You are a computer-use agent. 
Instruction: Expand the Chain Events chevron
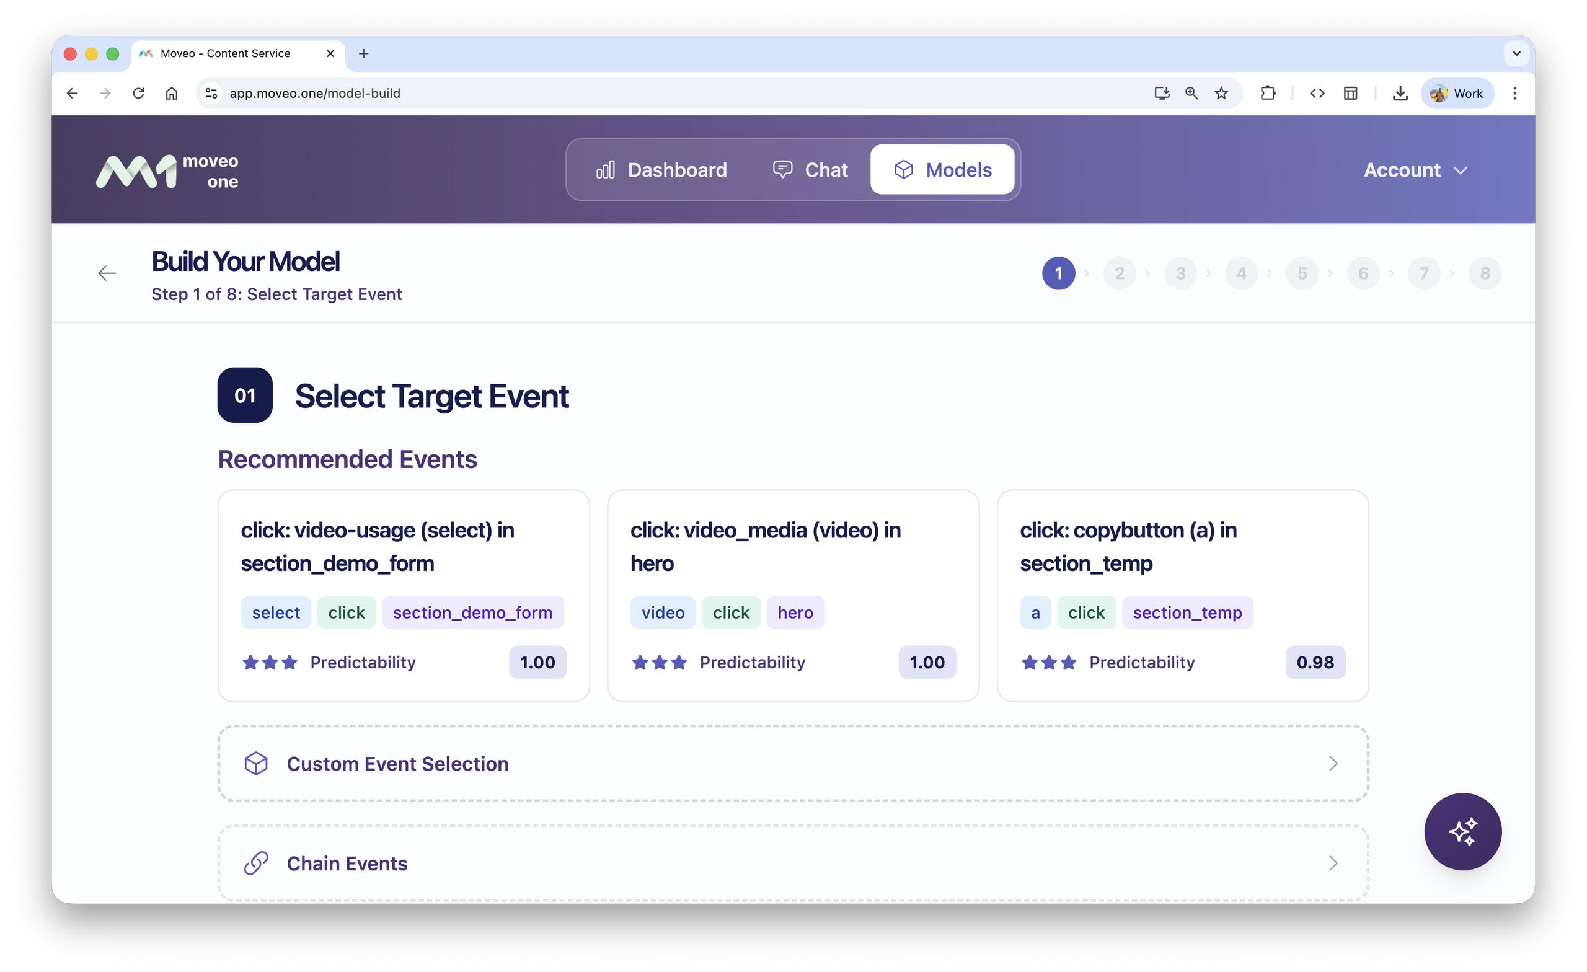point(1333,863)
